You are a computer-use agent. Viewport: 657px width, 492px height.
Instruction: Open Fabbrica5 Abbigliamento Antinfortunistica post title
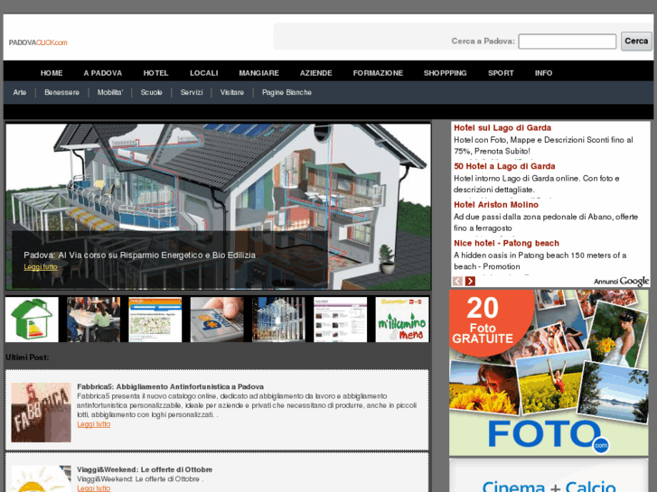[x=170, y=386]
